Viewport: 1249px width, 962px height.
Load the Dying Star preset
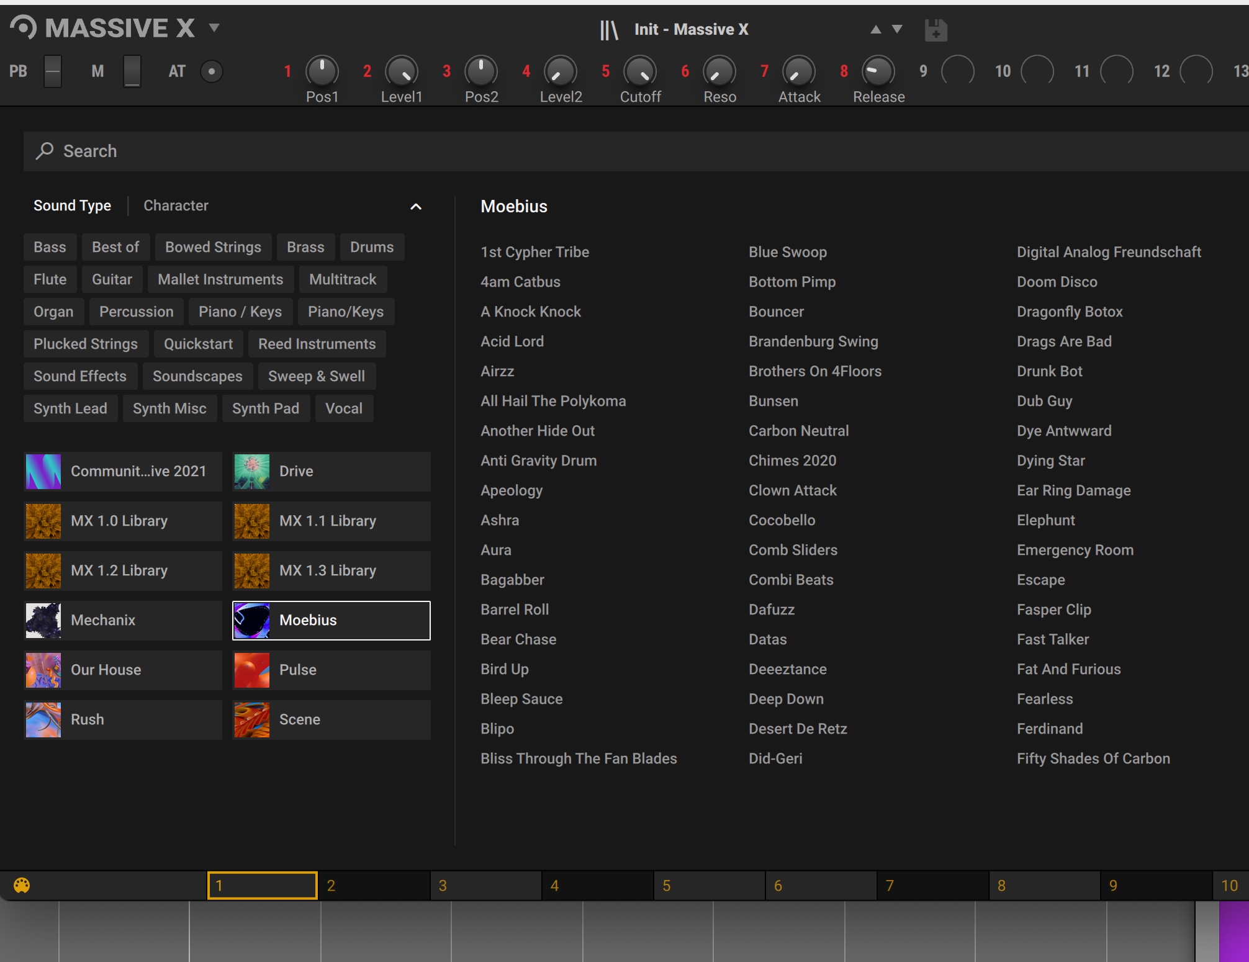click(1051, 461)
